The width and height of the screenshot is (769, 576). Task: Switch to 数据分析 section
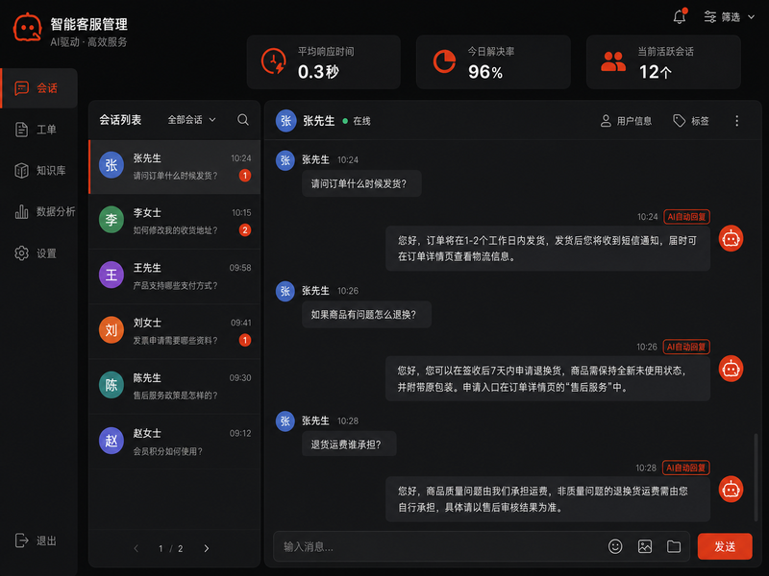[39, 211]
